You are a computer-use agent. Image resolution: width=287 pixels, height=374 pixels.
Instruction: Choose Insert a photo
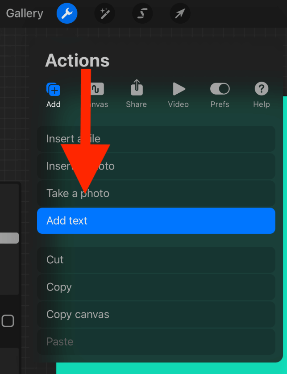156,166
